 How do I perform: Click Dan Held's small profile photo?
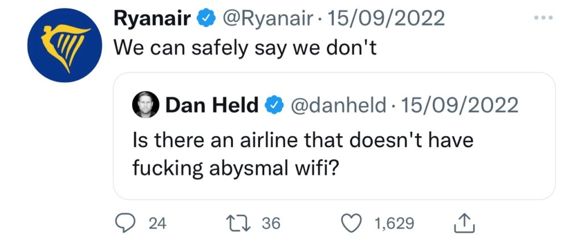[x=146, y=105]
